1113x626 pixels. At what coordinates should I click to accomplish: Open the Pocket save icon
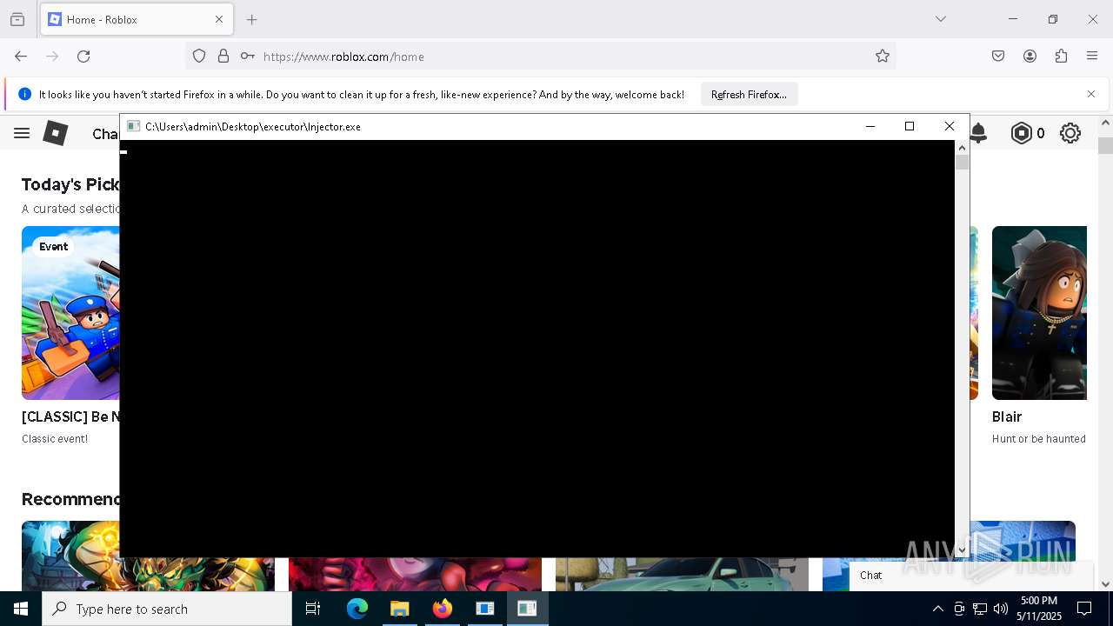998,57
